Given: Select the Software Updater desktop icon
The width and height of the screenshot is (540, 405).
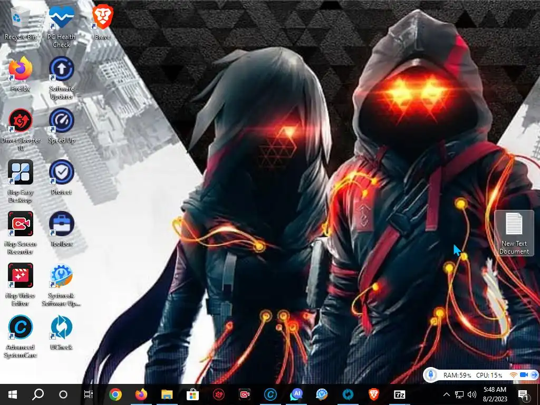Looking at the screenshot, I should [x=61, y=78].
